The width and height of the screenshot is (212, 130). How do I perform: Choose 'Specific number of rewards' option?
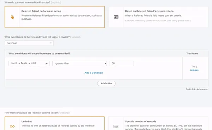(x=158, y=123)
